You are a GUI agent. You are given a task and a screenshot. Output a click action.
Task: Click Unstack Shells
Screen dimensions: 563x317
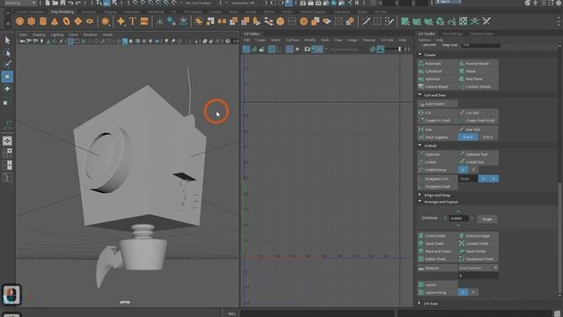[x=479, y=244]
